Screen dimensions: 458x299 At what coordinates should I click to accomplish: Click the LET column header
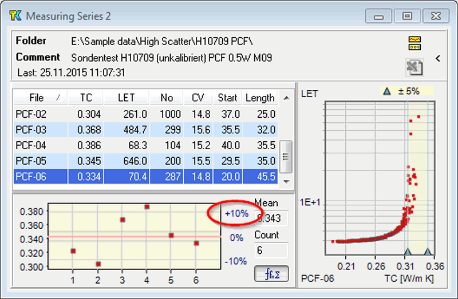point(126,98)
